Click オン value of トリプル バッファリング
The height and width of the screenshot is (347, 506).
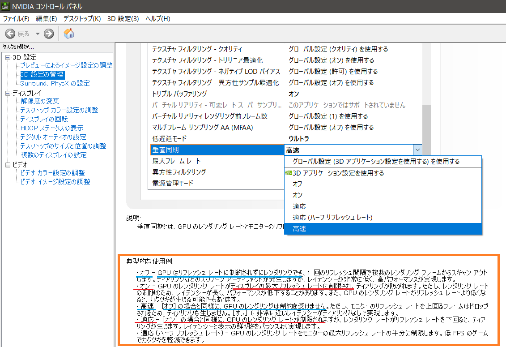(x=293, y=94)
